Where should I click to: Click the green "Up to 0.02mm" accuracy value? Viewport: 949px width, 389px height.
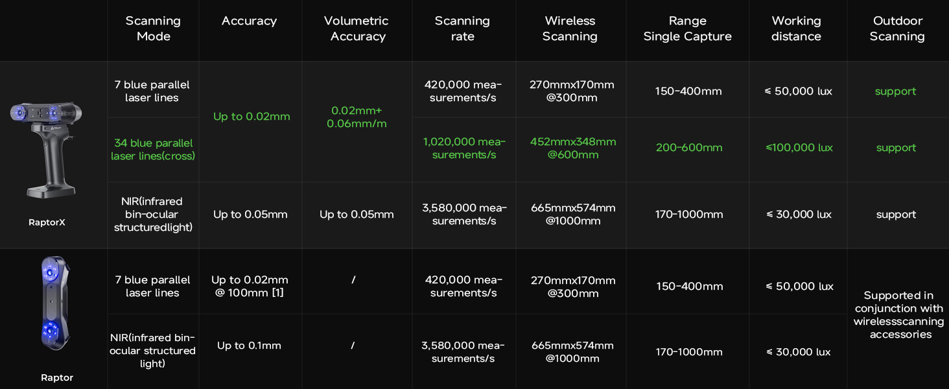(x=252, y=117)
